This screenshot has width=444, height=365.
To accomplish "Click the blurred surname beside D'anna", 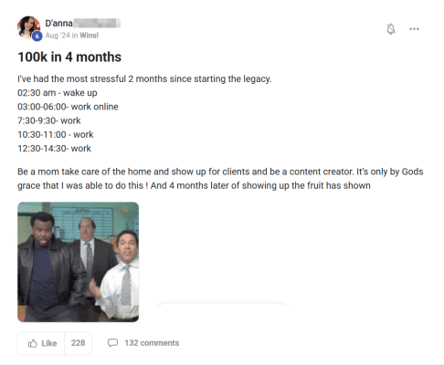I will point(97,23).
